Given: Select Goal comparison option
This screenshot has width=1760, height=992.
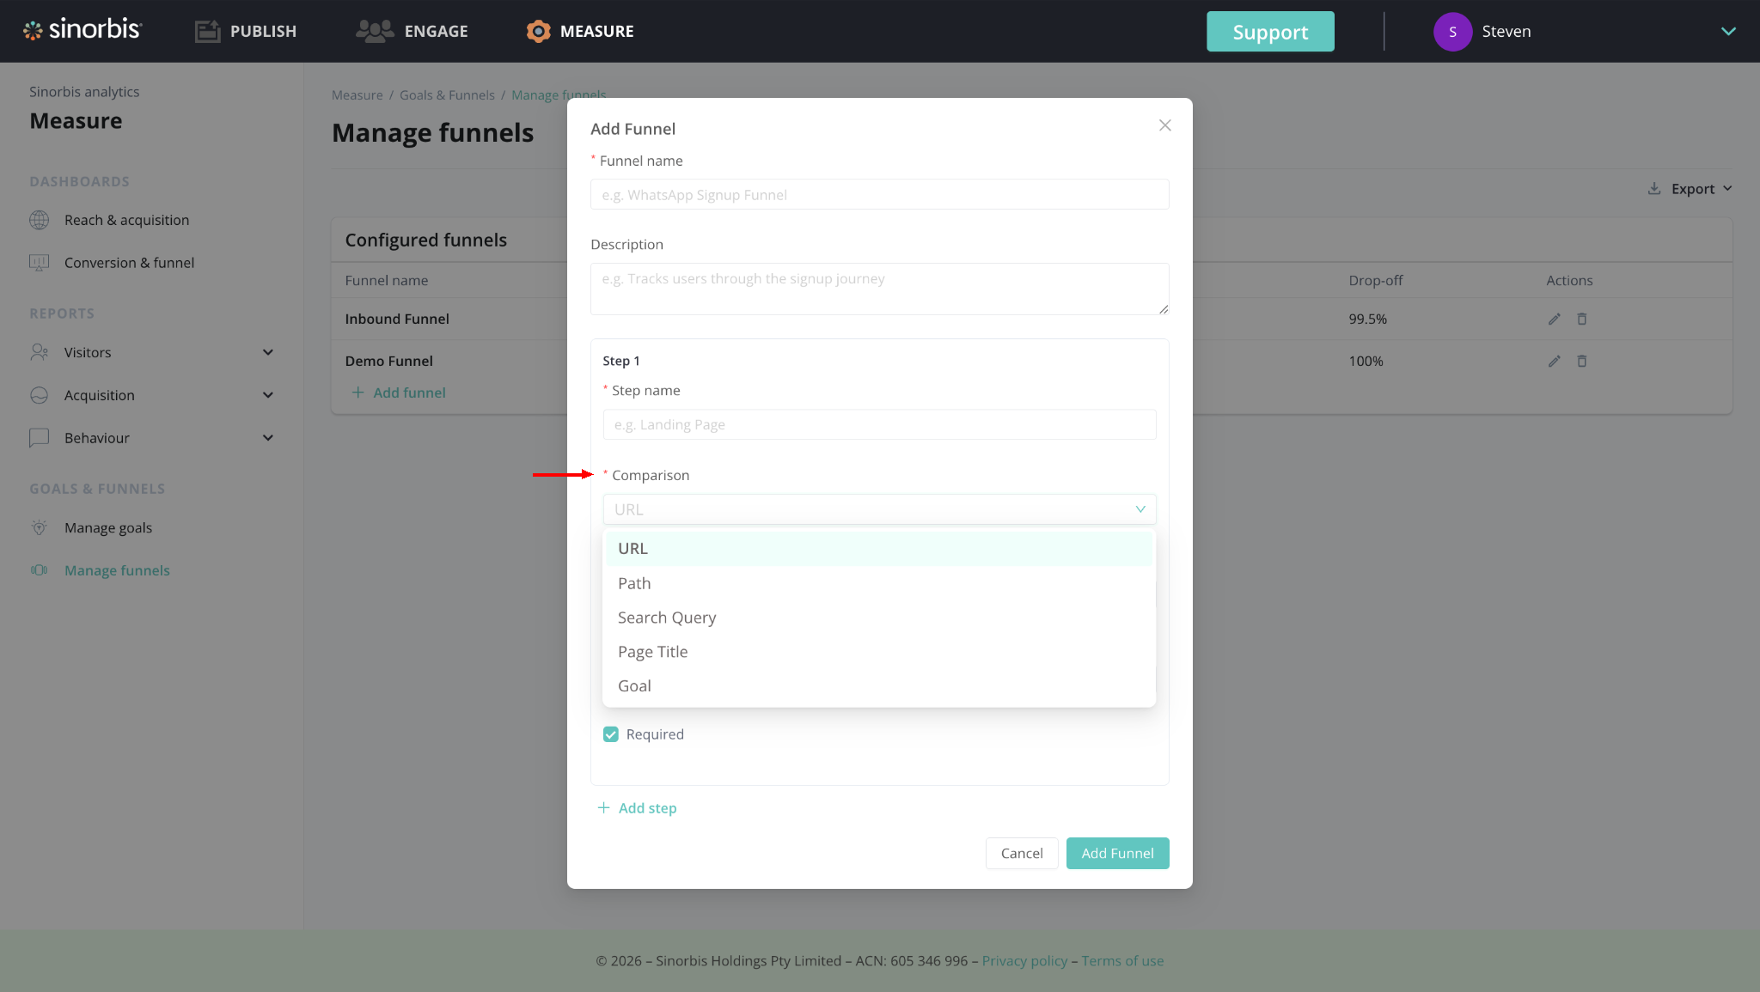Looking at the screenshot, I should tap(879, 686).
